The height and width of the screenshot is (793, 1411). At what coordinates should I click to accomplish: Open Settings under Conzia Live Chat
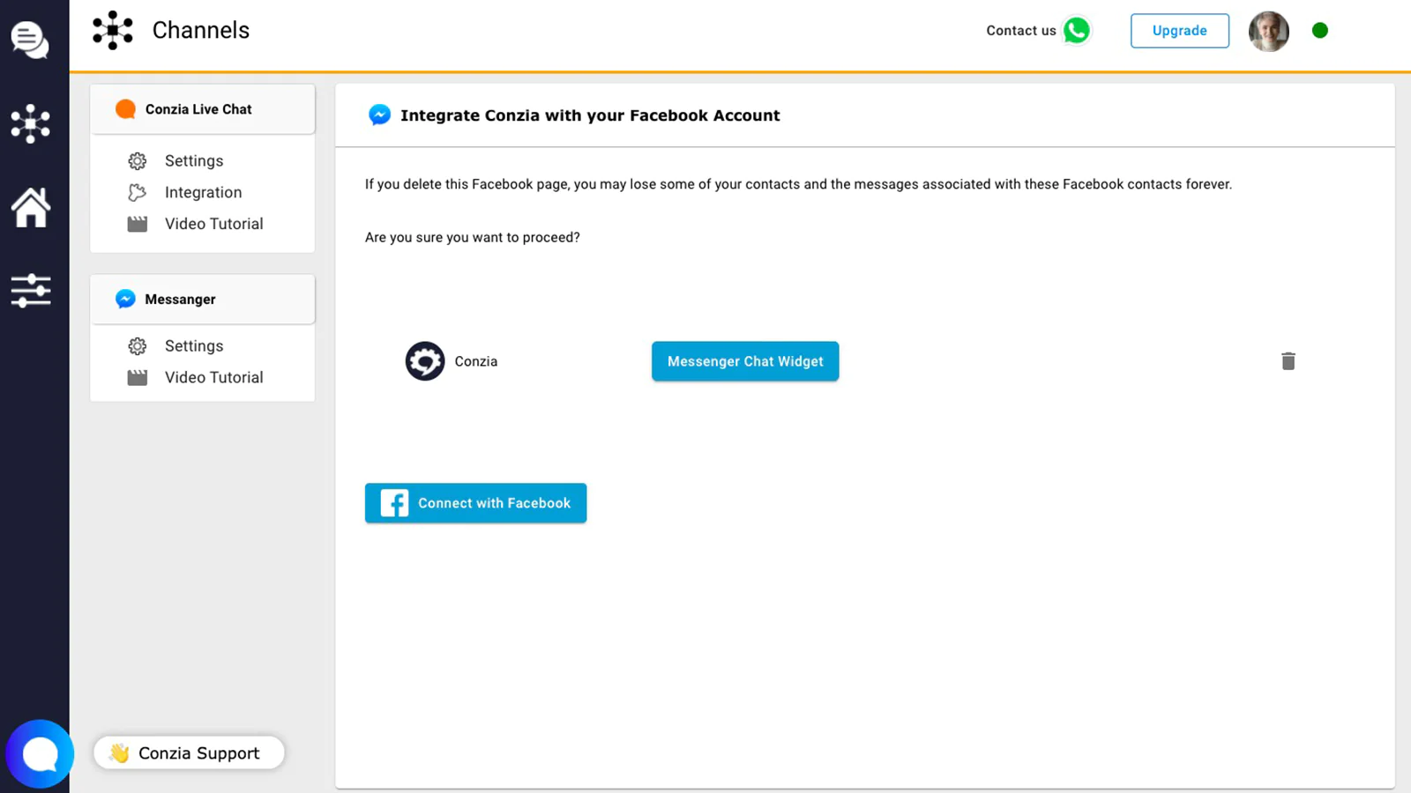click(194, 161)
